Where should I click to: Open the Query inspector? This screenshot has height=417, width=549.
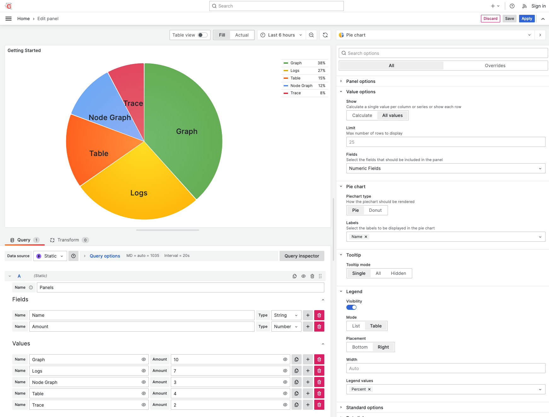pyautogui.click(x=302, y=256)
